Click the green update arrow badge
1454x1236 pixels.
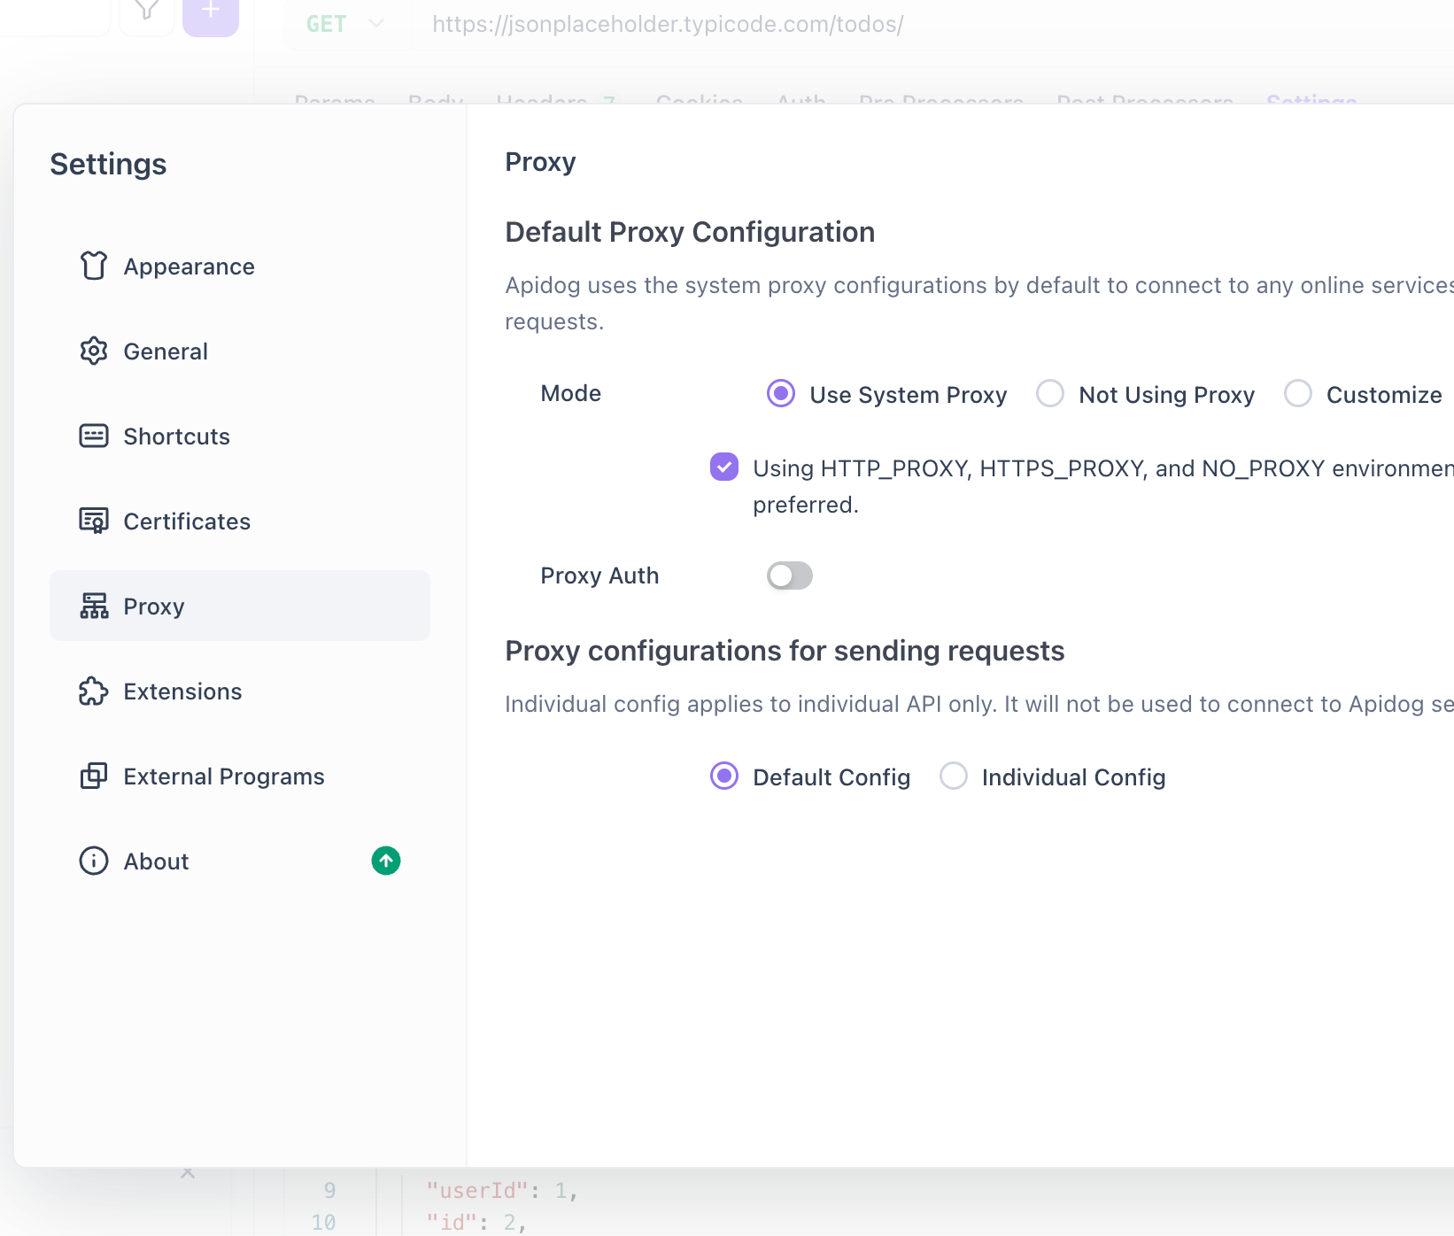click(386, 861)
